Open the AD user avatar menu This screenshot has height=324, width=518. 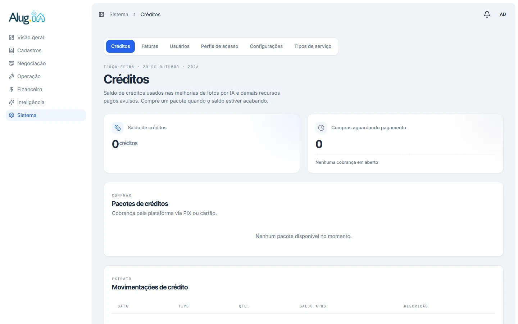click(503, 14)
